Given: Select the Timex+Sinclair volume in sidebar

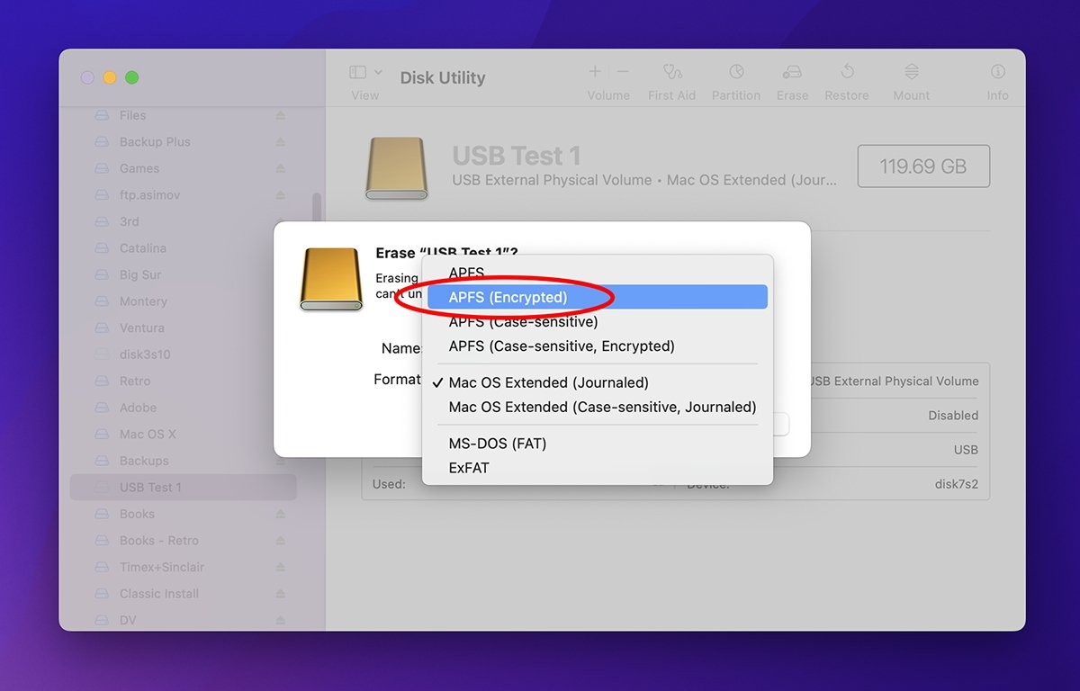Looking at the screenshot, I should 162,567.
